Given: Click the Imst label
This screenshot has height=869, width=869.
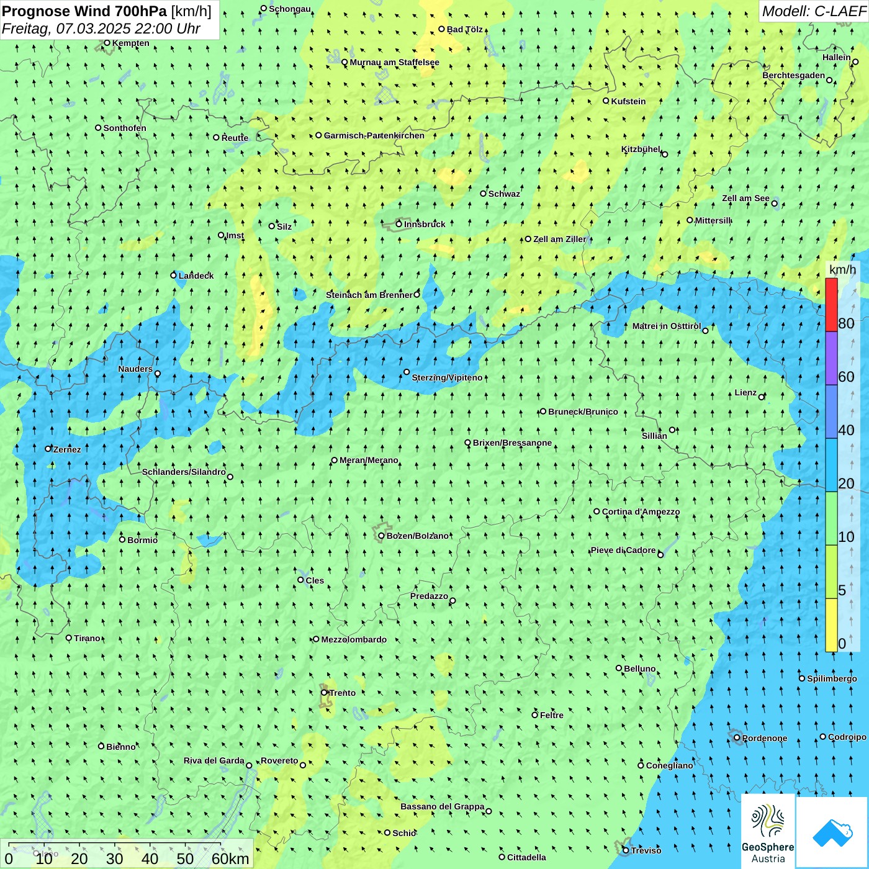Looking at the screenshot, I should (x=235, y=235).
